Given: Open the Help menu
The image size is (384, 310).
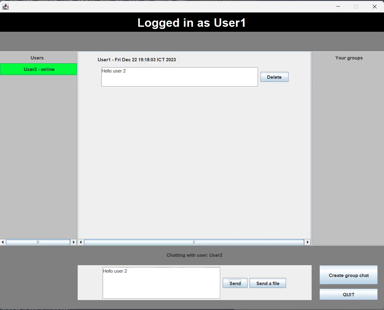Looking at the screenshot, I should pyautogui.click(x=182, y=1).
